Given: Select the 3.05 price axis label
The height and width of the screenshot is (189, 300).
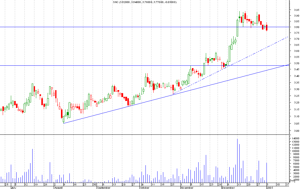Looking at the screenshot, I should coord(297,124).
